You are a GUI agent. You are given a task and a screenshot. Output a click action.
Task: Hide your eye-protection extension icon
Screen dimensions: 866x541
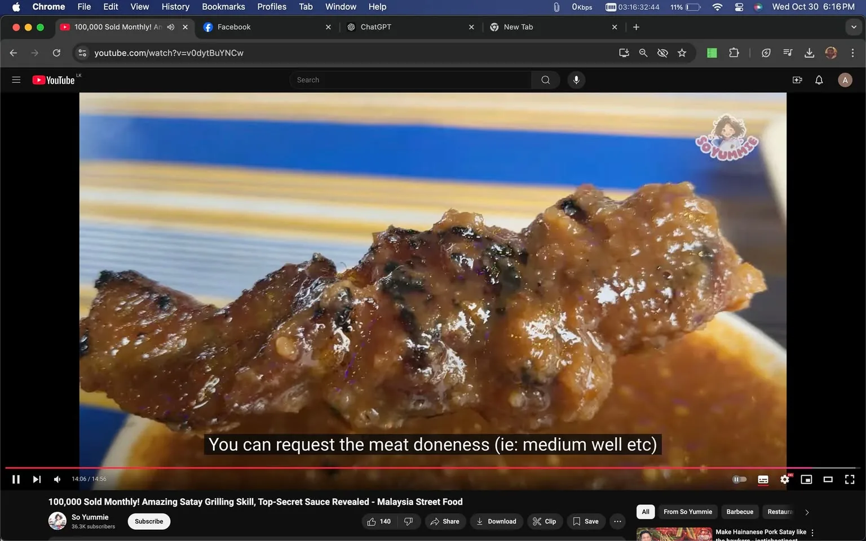pyautogui.click(x=662, y=52)
